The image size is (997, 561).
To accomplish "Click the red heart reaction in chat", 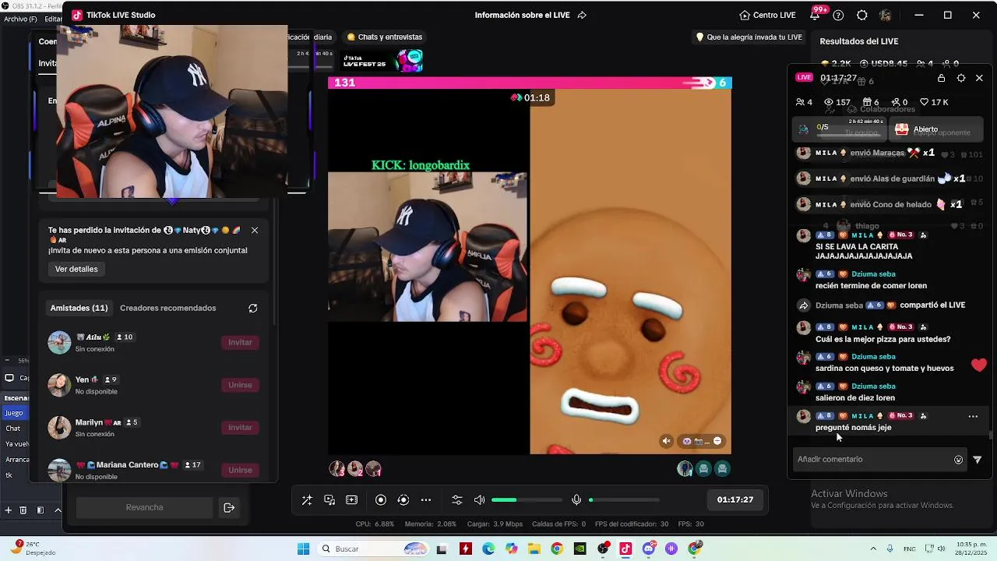I will click(979, 365).
